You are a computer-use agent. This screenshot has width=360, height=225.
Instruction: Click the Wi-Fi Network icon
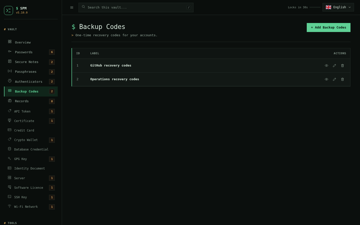click(9, 206)
